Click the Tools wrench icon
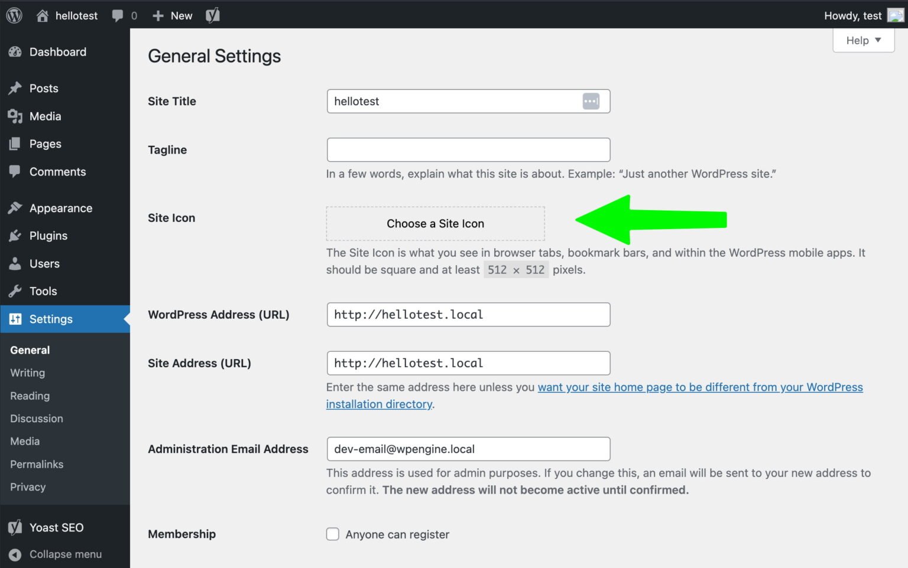Image resolution: width=908 pixels, height=568 pixels. pyautogui.click(x=15, y=290)
